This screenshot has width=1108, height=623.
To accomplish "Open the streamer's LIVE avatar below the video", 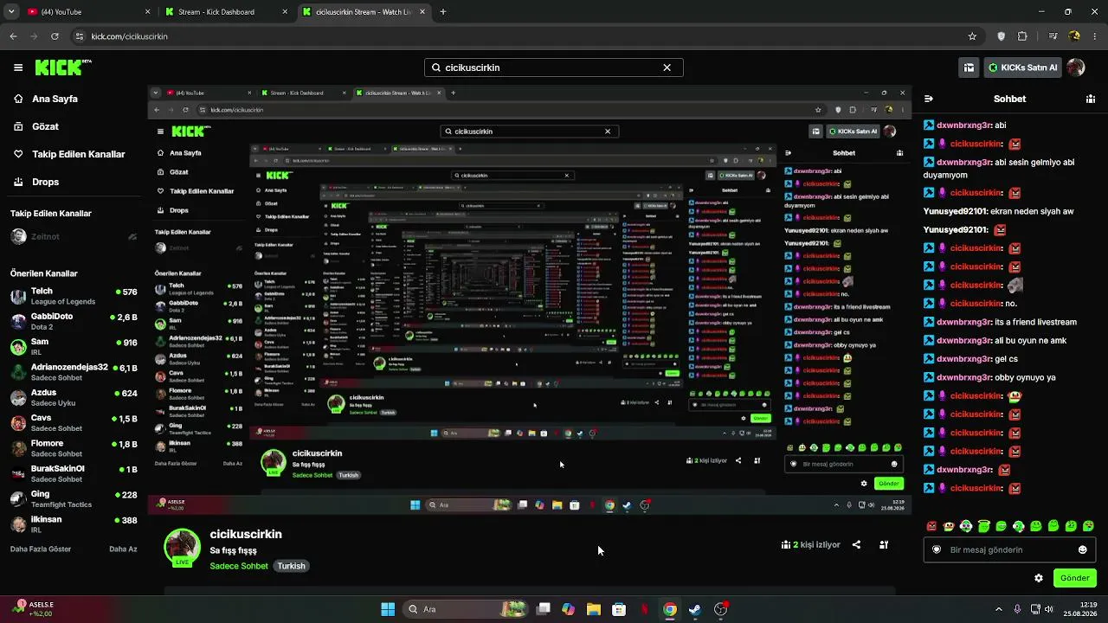I will pos(183,548).
